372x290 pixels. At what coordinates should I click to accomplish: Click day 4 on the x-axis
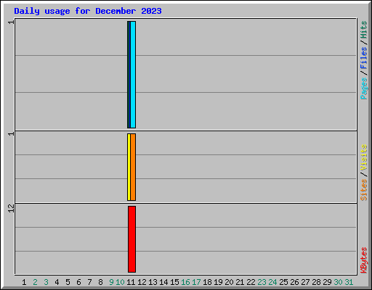coord(57,282)
